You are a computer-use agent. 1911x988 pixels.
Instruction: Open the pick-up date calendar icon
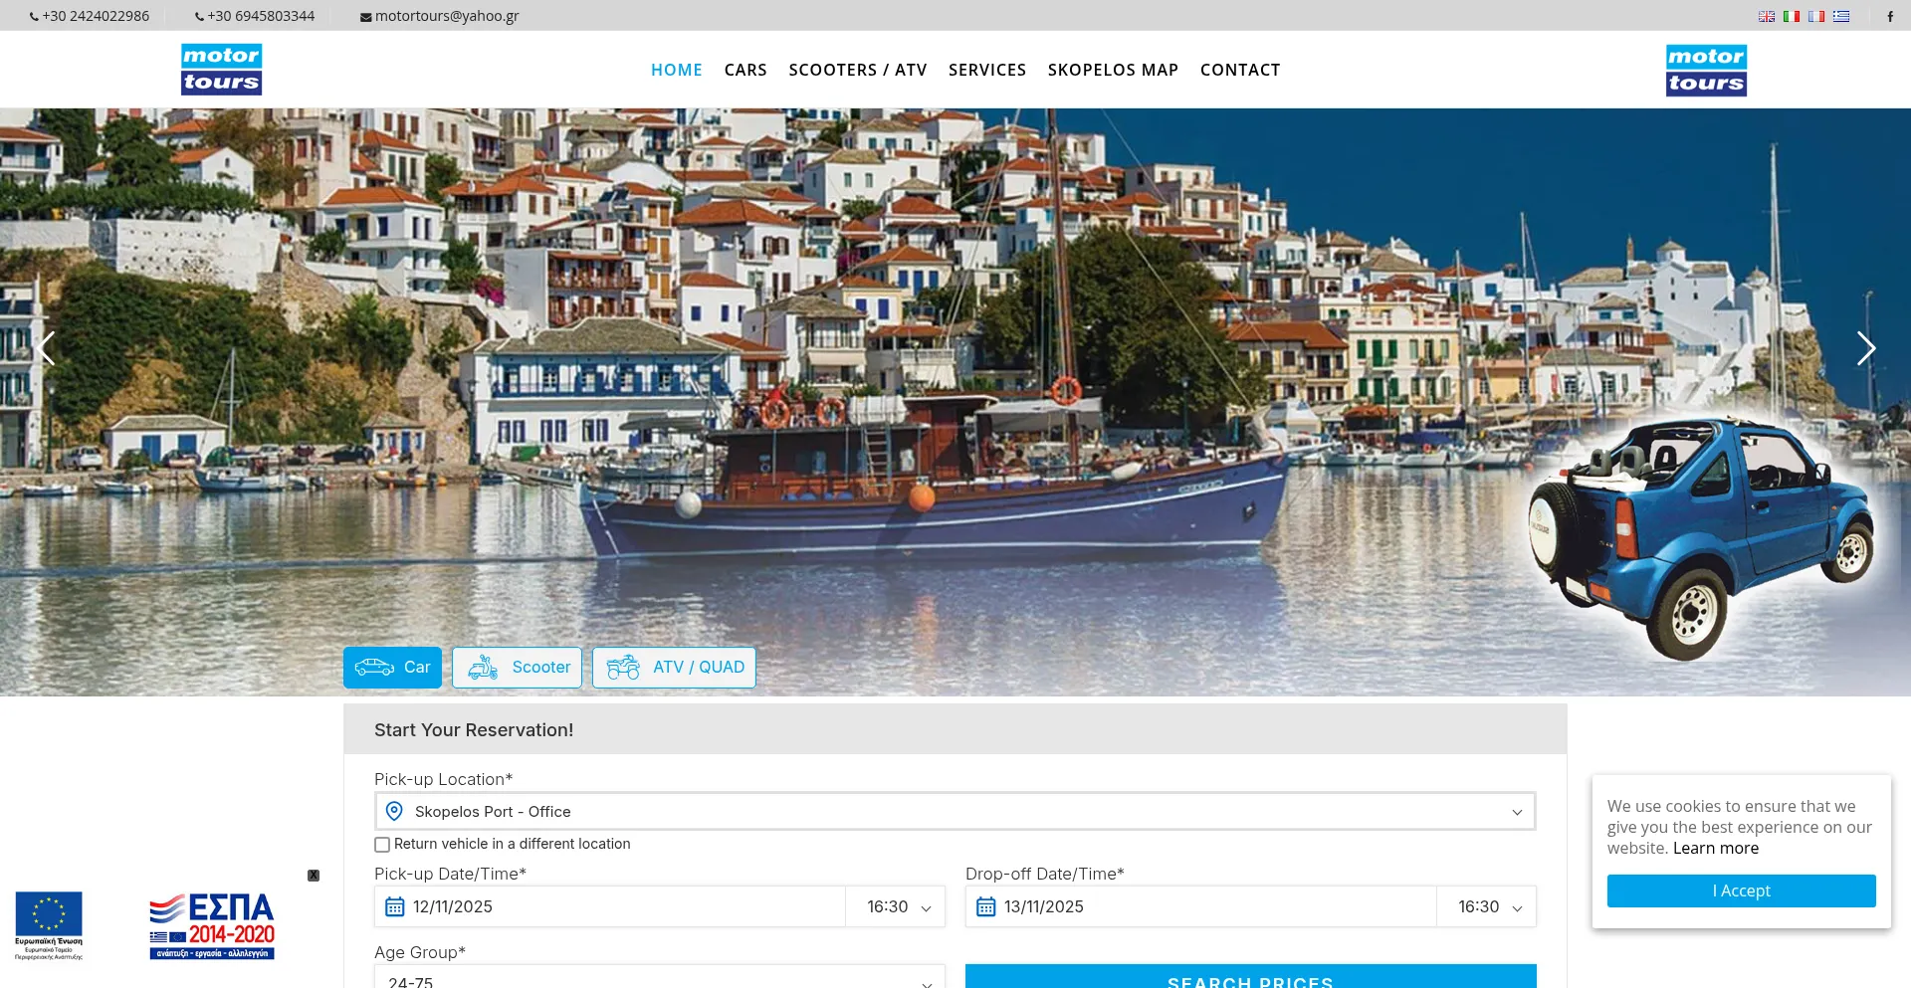395,906
